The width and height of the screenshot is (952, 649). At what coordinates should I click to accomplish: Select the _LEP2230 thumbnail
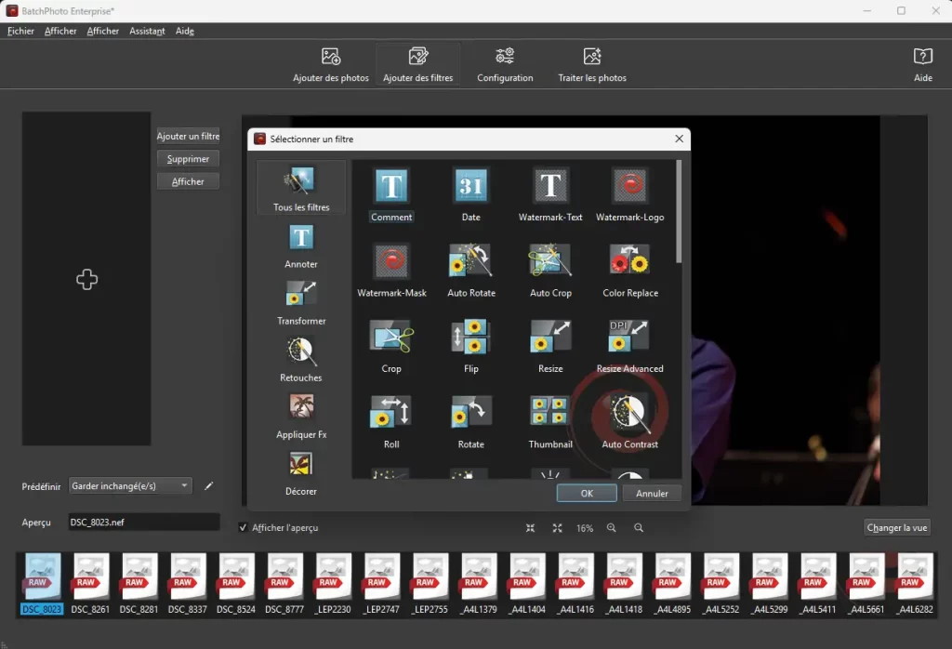pos(334,583)
